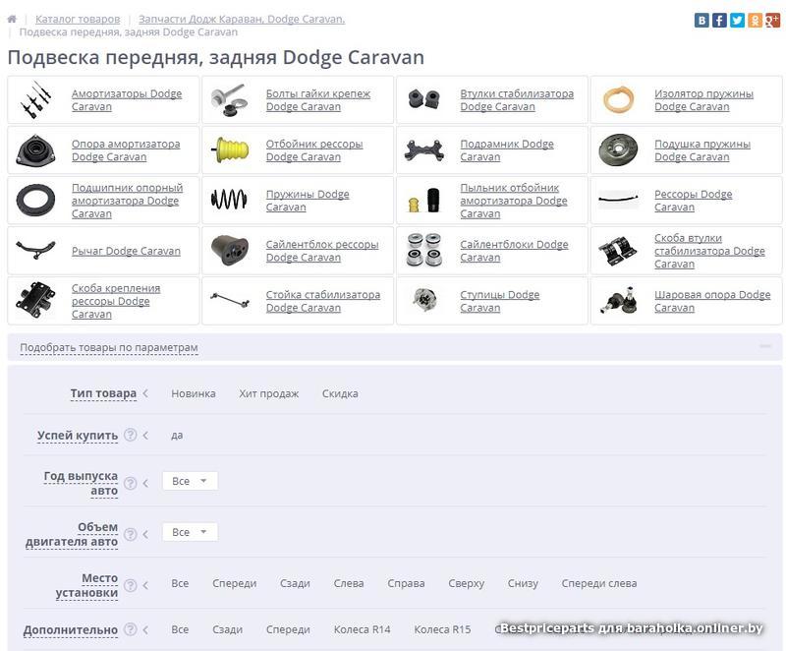Image resolution: width=786 pixels, height=651 pixels.
Task: Select Колеса R14 in Дополнительно
Action: coord(362,629)
